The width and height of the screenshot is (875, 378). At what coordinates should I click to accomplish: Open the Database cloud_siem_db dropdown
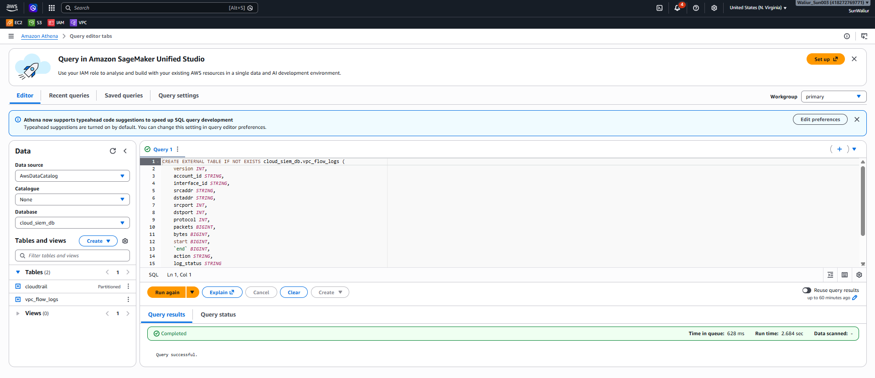click(72, 223)
